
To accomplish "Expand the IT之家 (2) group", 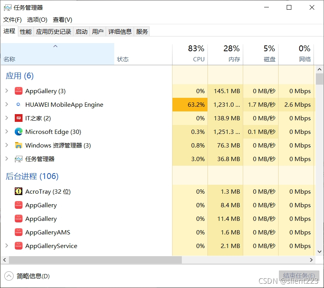I will (x=7, y=118).
